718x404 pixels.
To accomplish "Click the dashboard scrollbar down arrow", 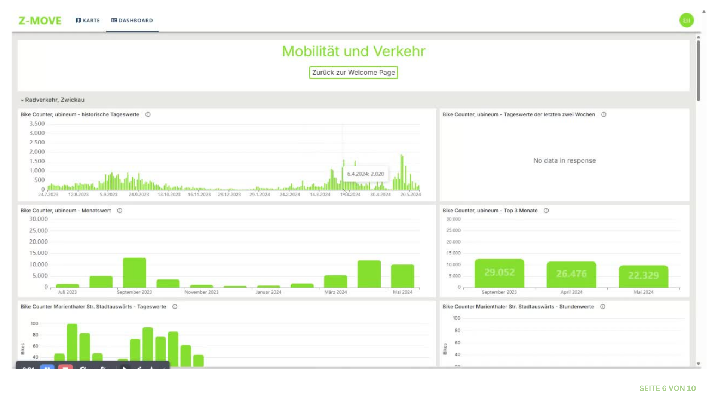I will pyautogui.click(x=698, y=364).
